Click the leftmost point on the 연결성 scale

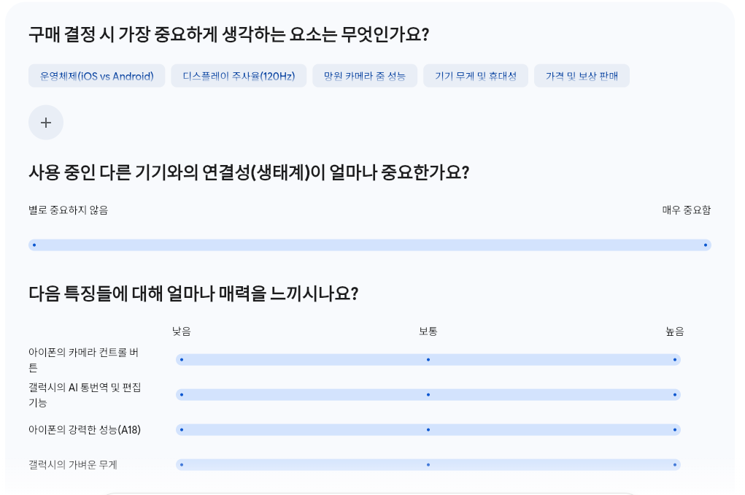click(x=34, y=245)
